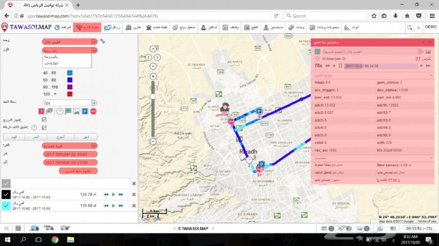
Task: Uncheck the upper checkbox below marker icons
Action: coord(44,119)
